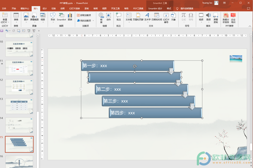Switch to the 动画 Animations tab
Image resolution: width=253 pixels, height=168 pixels.
[62, 8]
